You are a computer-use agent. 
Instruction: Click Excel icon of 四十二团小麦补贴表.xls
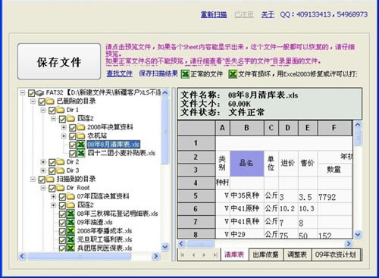tap(81, 153)
